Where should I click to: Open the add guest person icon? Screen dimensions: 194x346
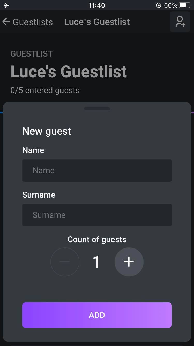(x=180, y=22)
